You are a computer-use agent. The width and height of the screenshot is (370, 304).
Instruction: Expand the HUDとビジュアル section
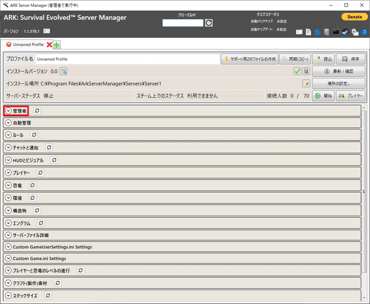[x=8, y=160]
